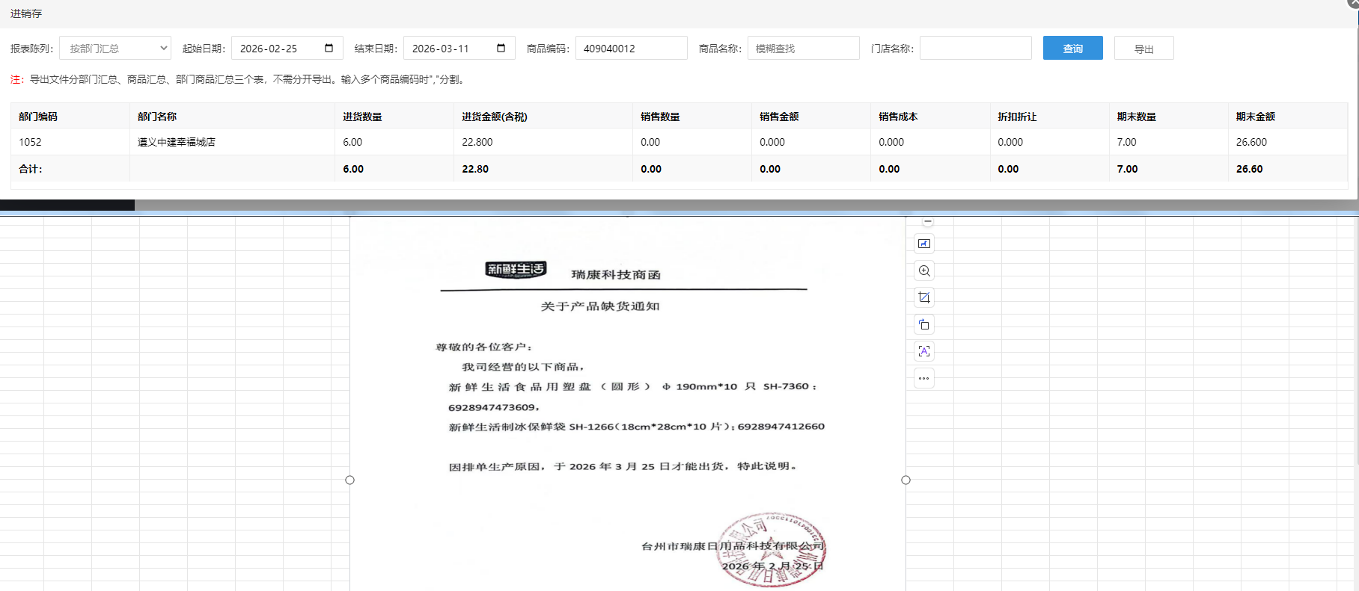Click the 导出 button
Screen dimensions: 1359x591
coord(1143,49)
